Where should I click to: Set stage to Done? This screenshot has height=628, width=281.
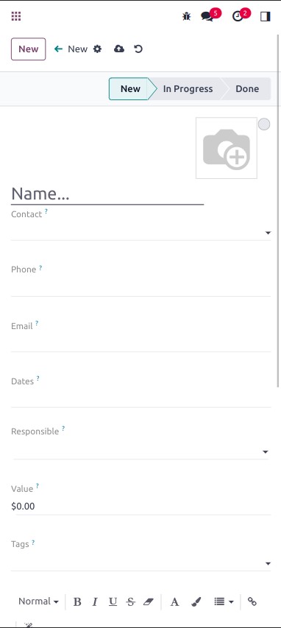point(247,89)
